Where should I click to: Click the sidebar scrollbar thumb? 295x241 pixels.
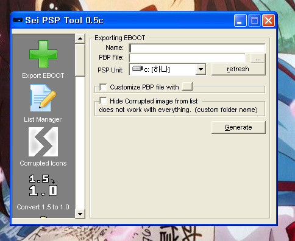click(x=80, y=60)
